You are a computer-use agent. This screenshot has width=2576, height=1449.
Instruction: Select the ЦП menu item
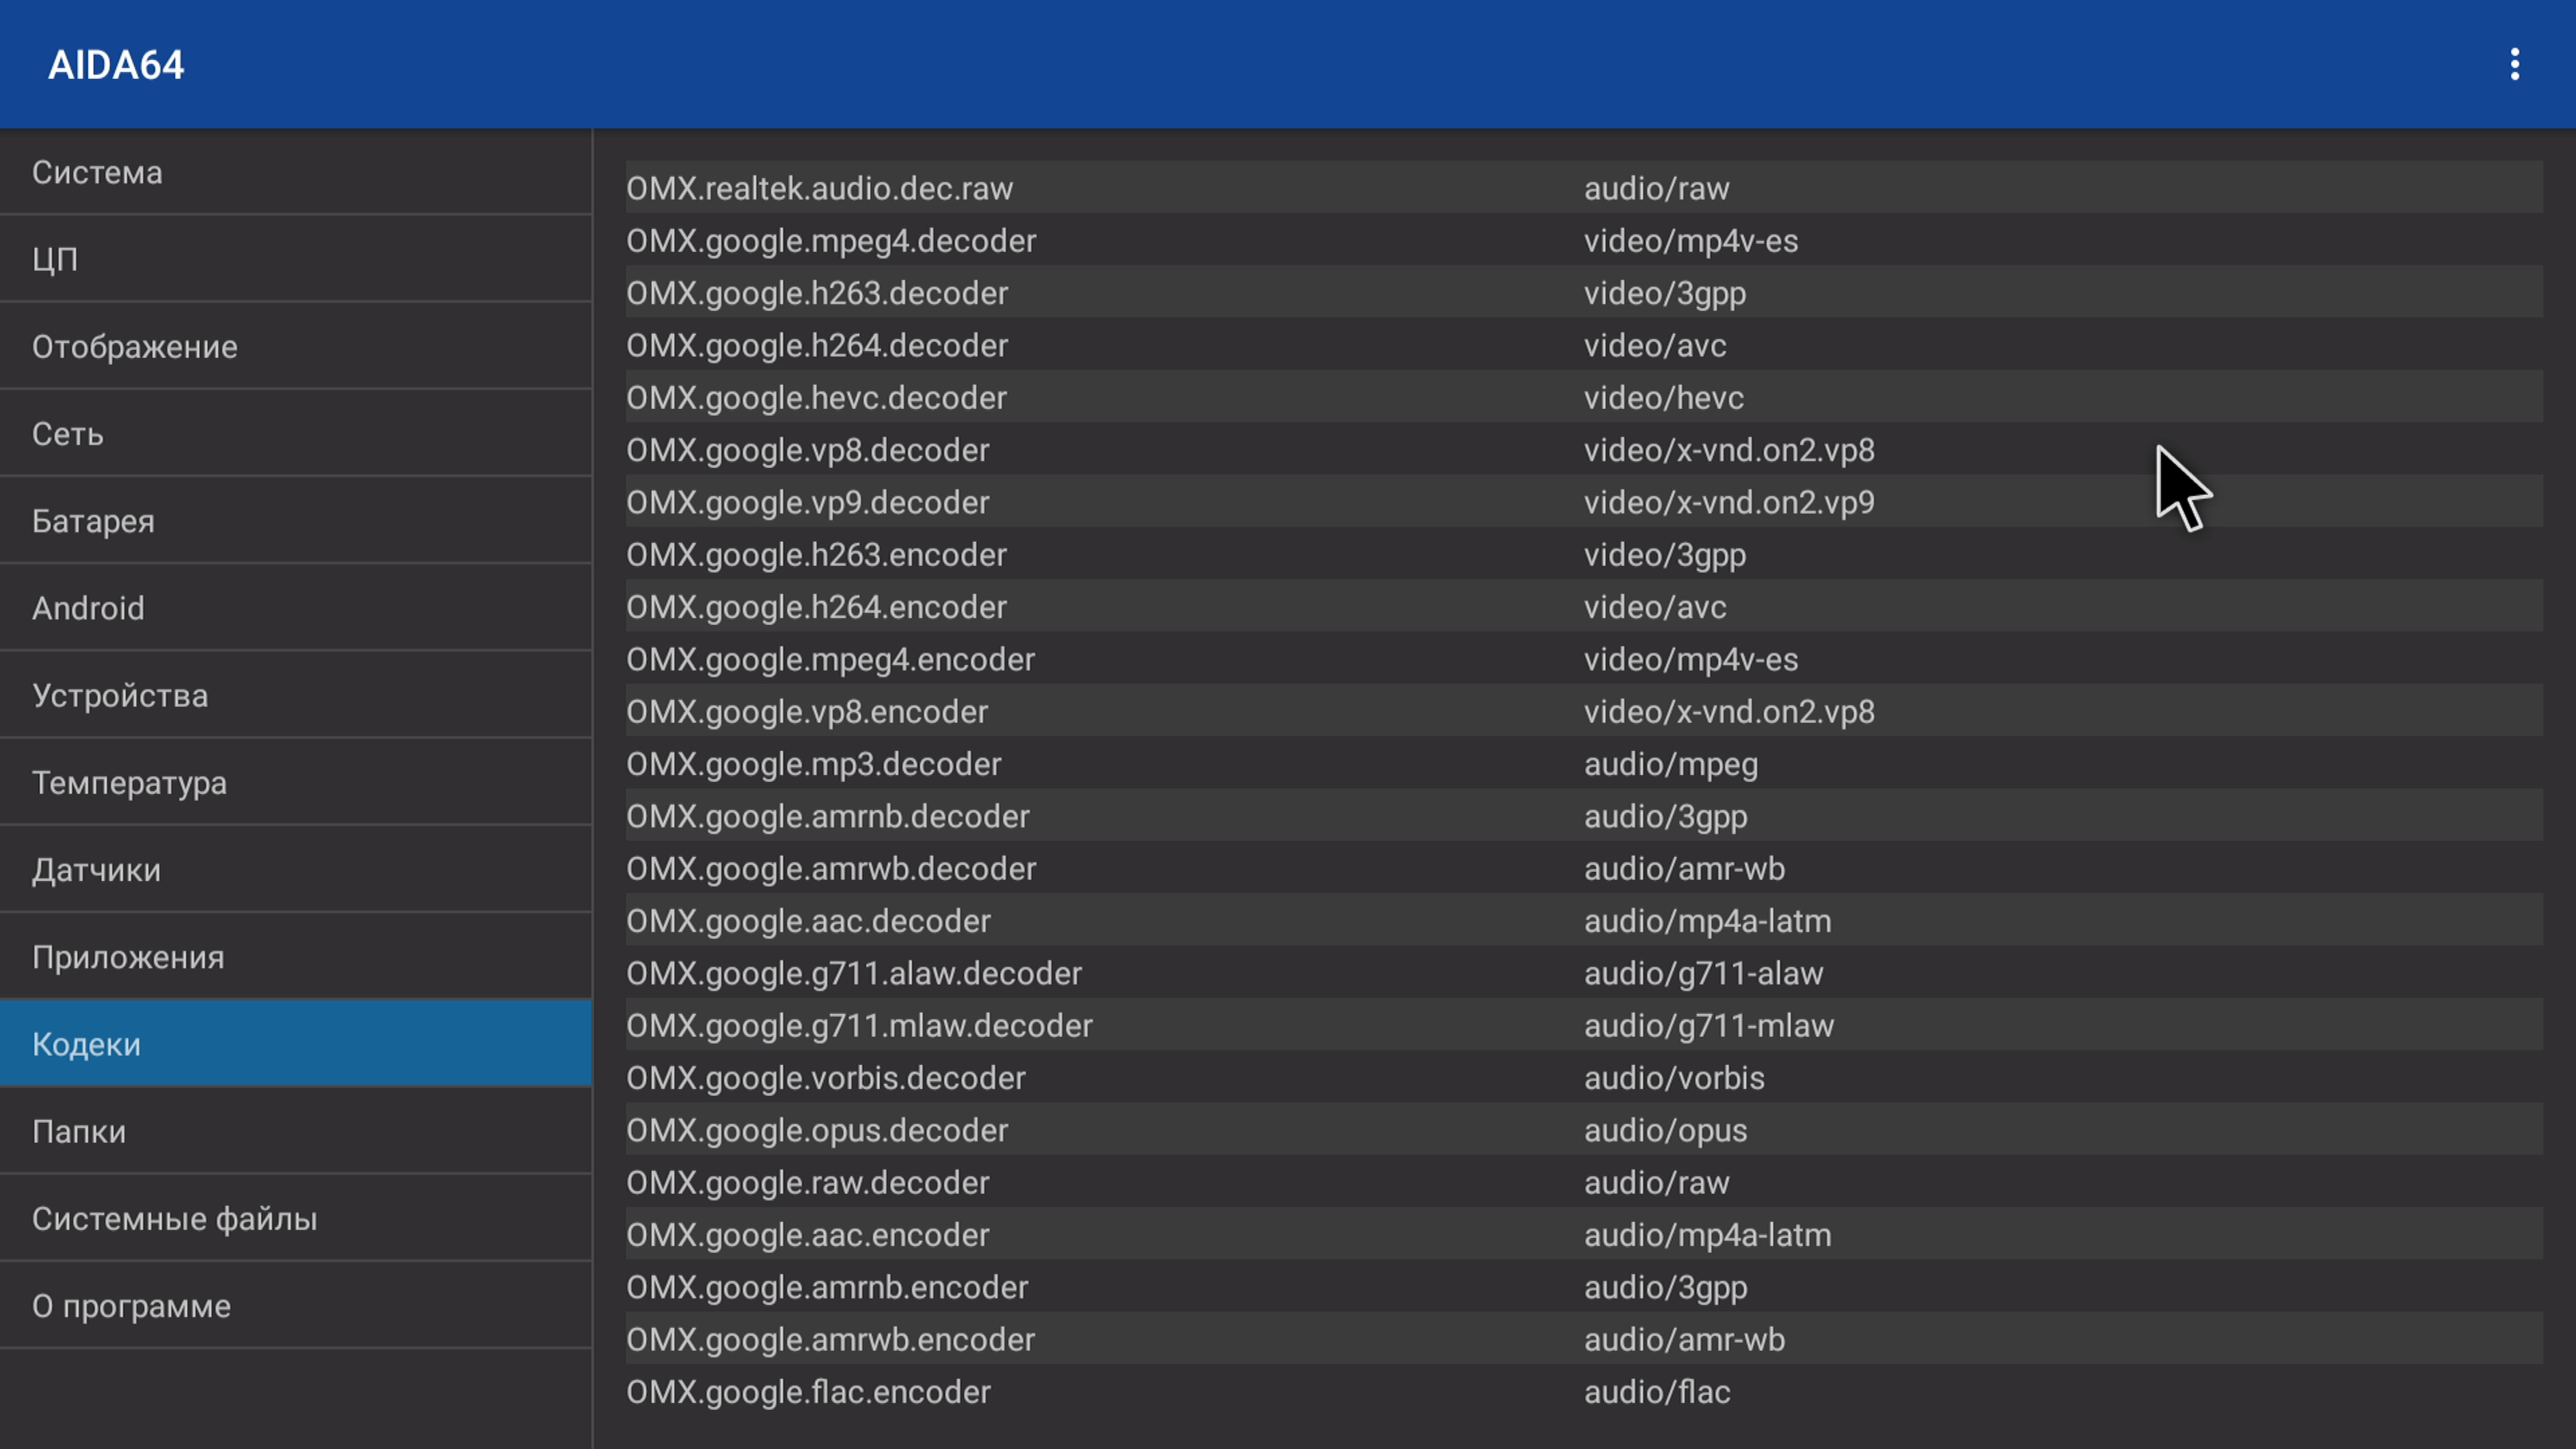click(x=296, y=259)
